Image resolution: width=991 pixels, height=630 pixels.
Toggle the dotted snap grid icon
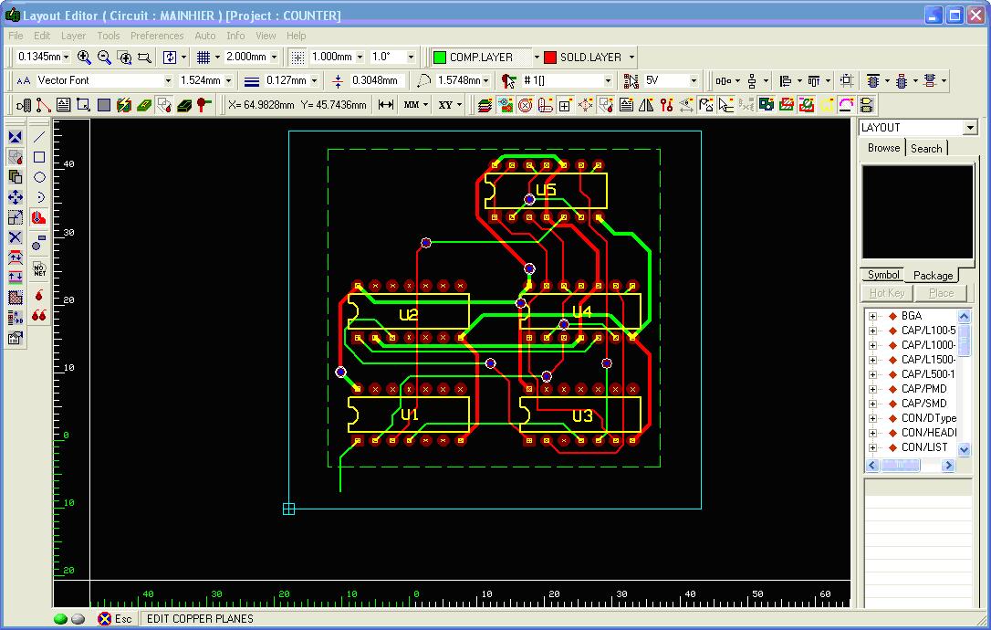coord(297,57)
